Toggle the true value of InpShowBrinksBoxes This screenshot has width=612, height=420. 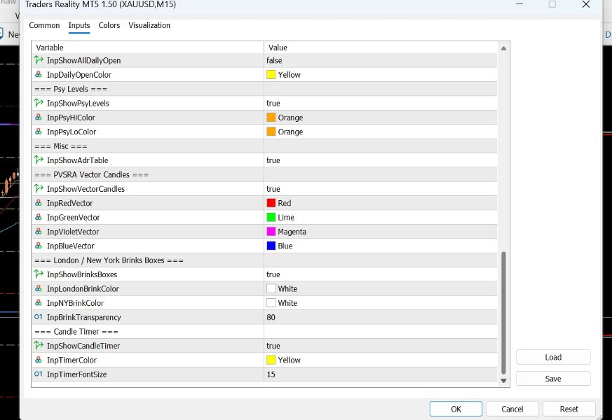(273, 274)
